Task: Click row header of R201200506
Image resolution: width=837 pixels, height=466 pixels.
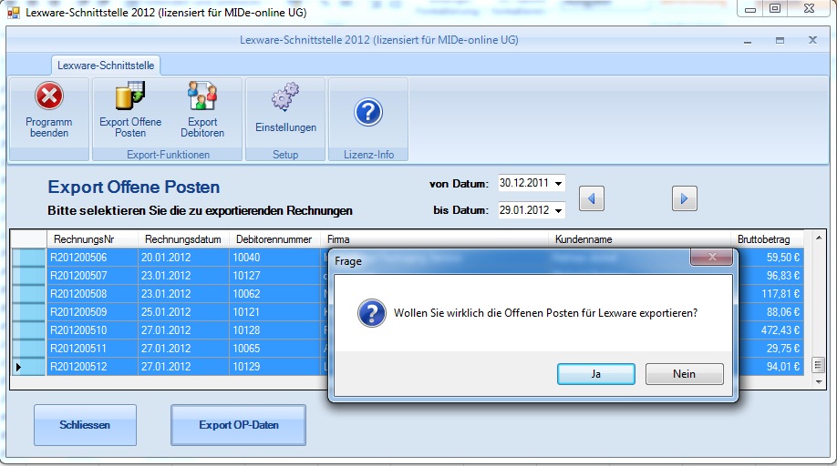Action: pos(29,258)
